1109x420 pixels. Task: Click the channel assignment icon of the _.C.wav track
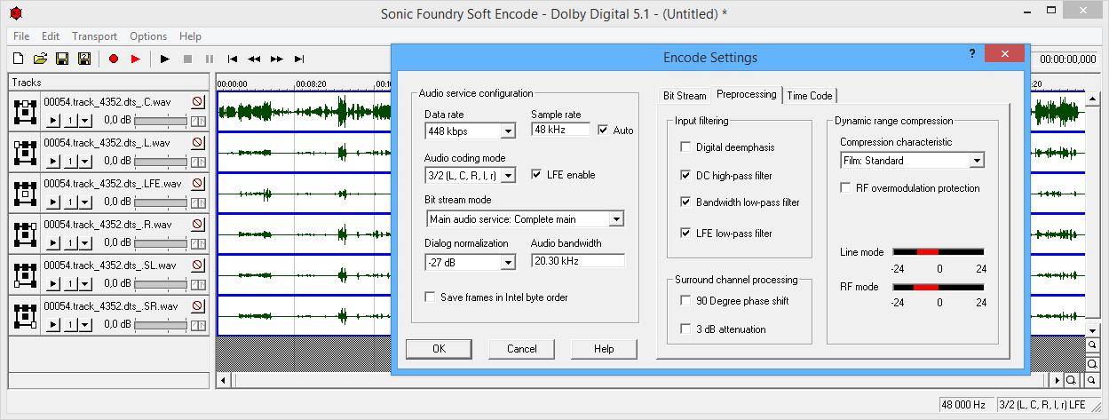pyautogui.click(x=26, y=111)
